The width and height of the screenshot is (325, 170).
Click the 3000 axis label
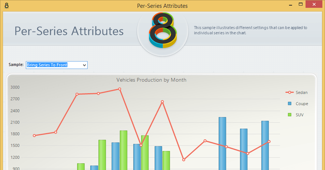pos(15,87)
